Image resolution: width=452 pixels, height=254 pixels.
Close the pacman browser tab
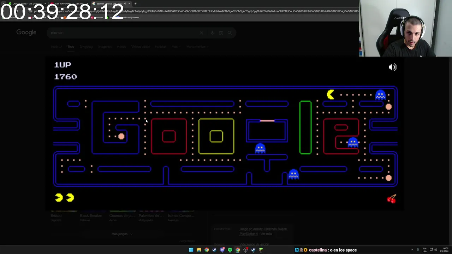click(129, 4)
